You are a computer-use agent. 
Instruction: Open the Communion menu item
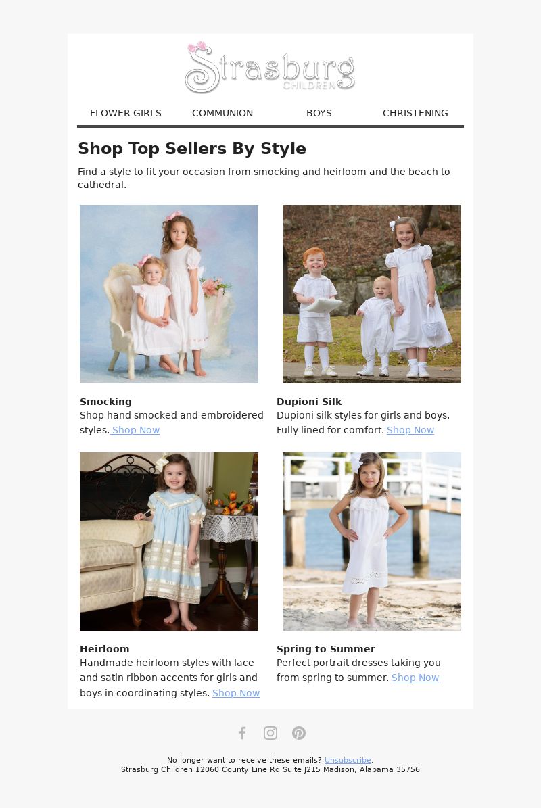click(x=222, y=113)
